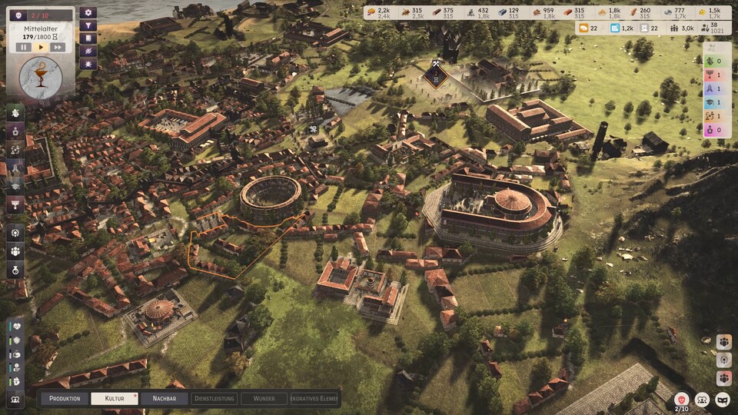Open the book journal icon
The width and height of the screenshot is (738, 415).
coord(88,38)
